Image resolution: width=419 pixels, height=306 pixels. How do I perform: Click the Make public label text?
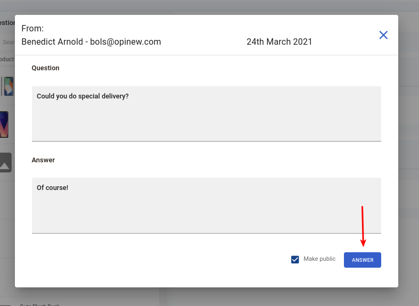coord(319,259)
